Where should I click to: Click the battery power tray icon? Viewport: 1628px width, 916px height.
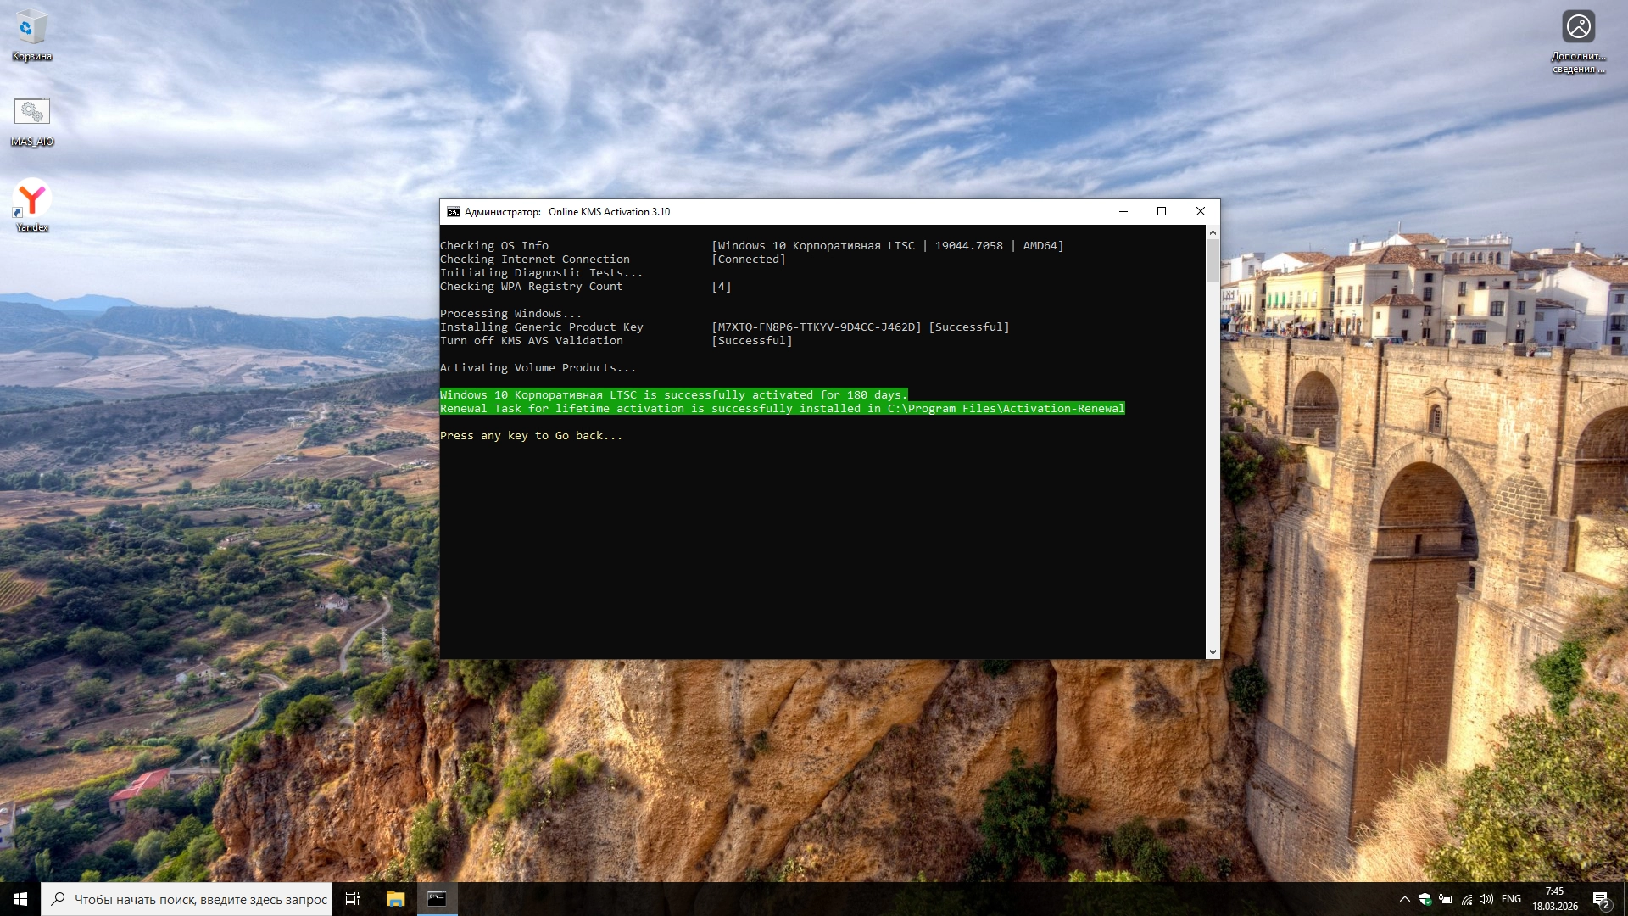point(1446,899)
